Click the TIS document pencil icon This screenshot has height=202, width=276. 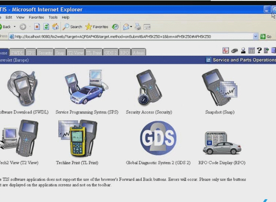pos(266,50)
